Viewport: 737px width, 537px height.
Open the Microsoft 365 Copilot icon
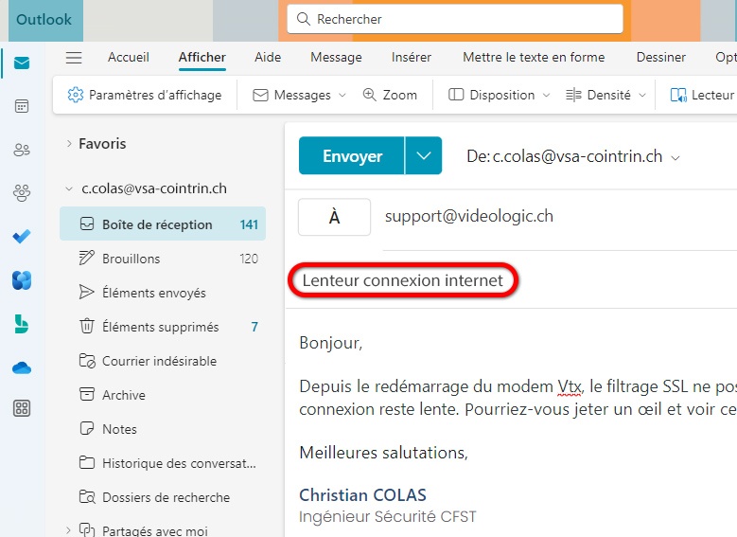click(21, 280)
